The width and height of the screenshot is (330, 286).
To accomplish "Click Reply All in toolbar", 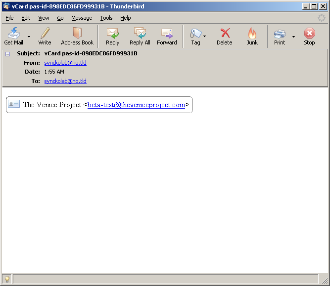I will [140, 36].
